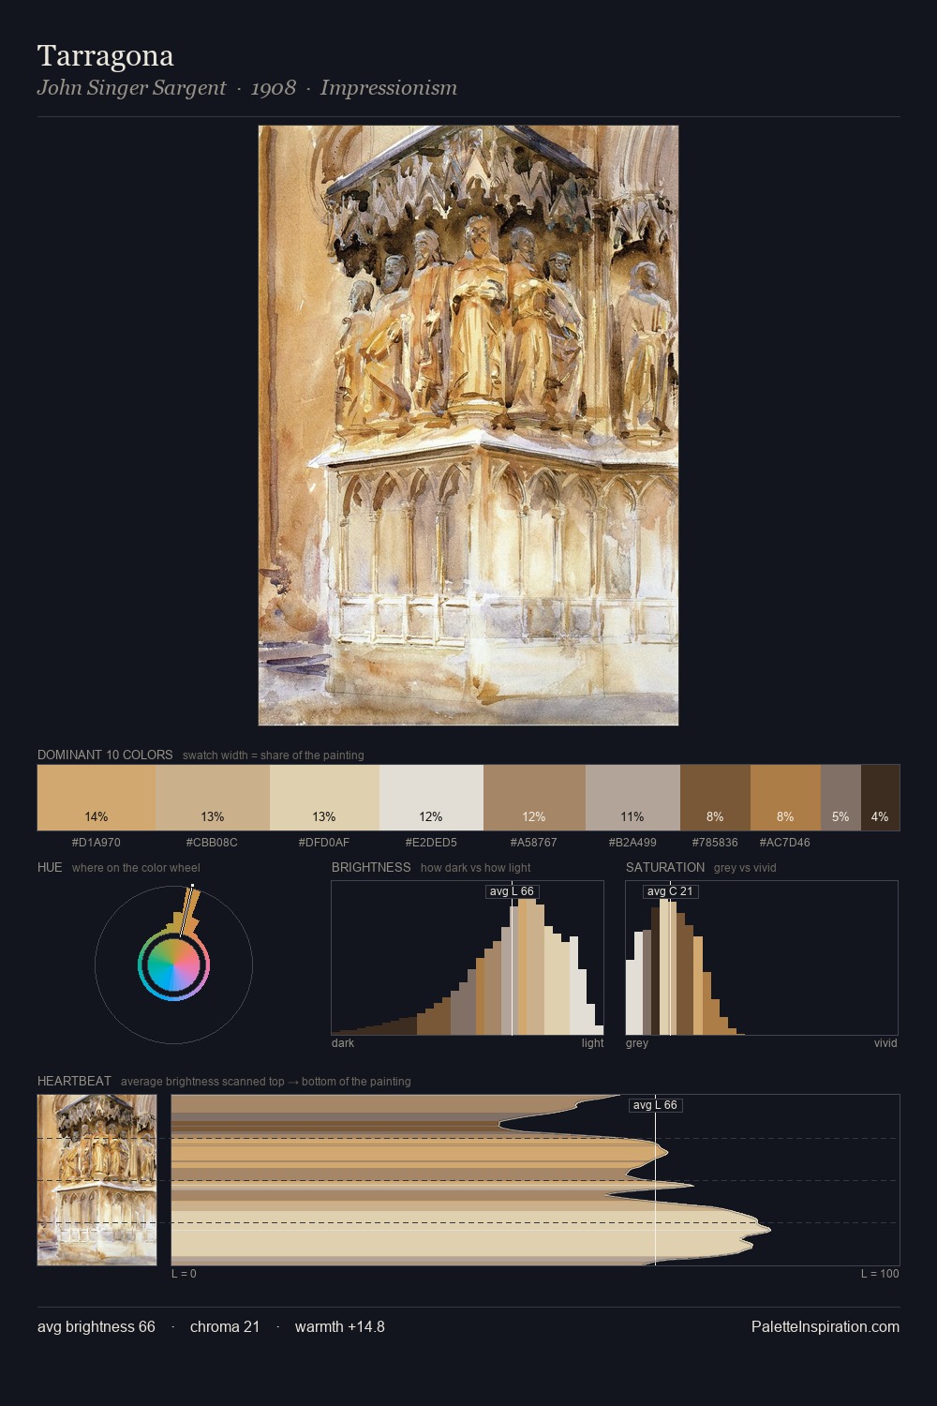This screenshot has height=1406, width=937.
Task: Click the hex label #CBB08C
Action: [212, 843]
